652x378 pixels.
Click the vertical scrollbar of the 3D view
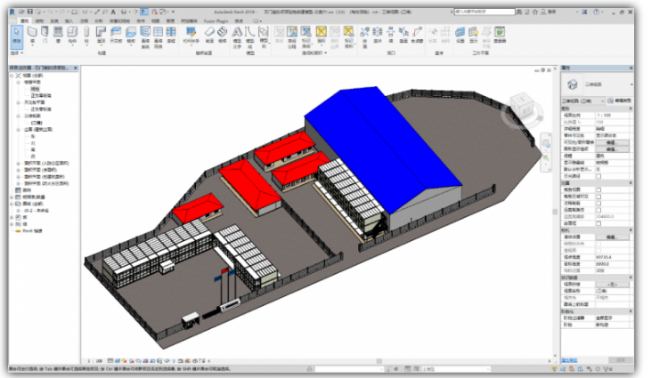(x=555, y=212)
